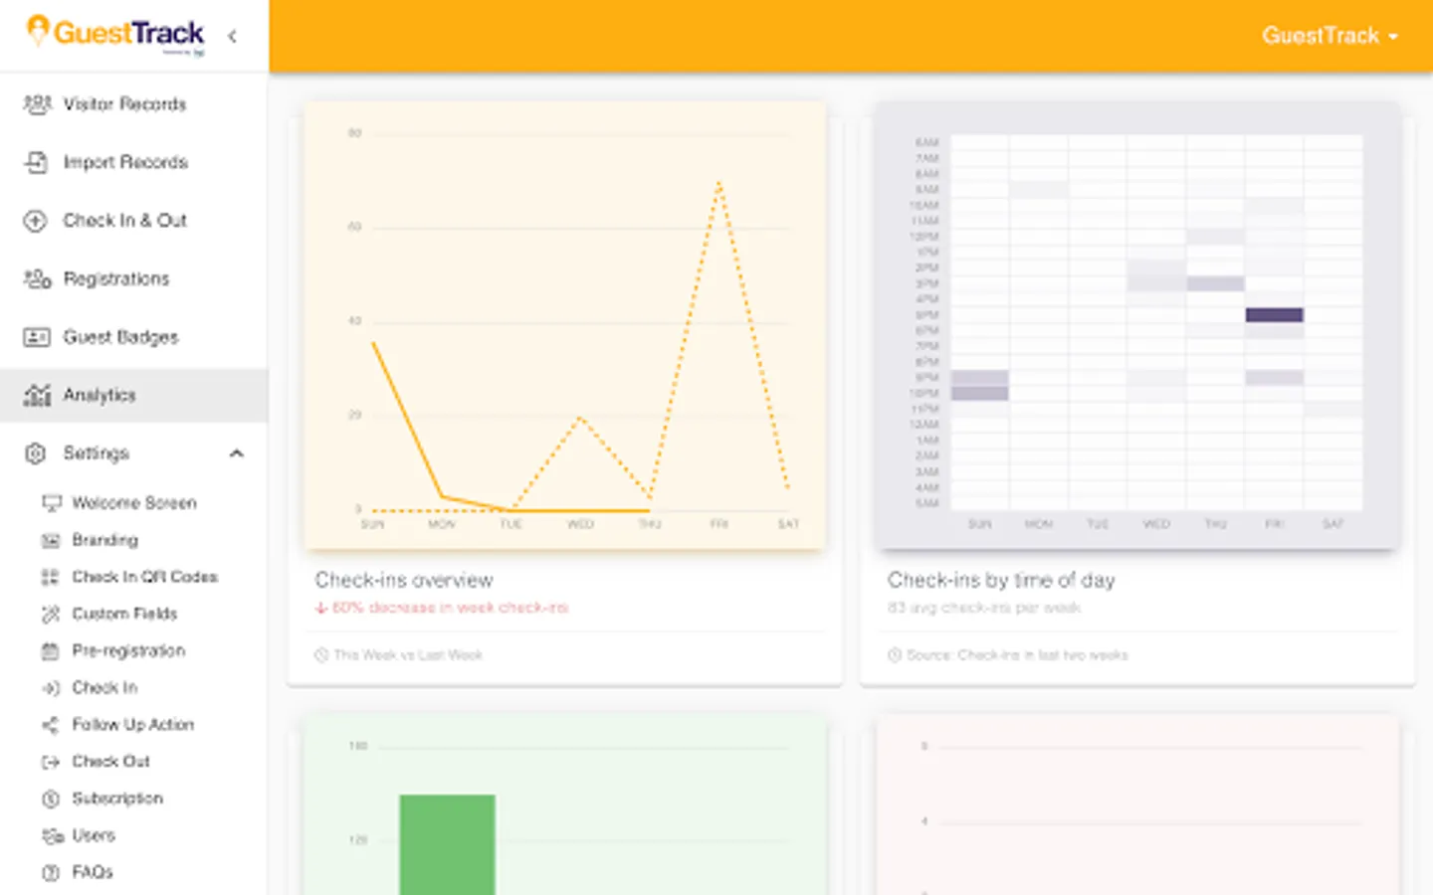Click the GuestTrack logo
Image resolution: width=1433 pixels, height=895 pixels.
click(x=115, y=35)
